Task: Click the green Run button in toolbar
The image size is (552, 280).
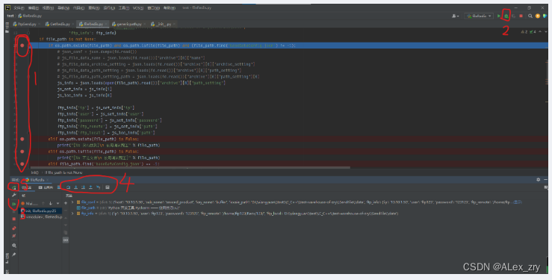Action: click(x=499, y=16)
